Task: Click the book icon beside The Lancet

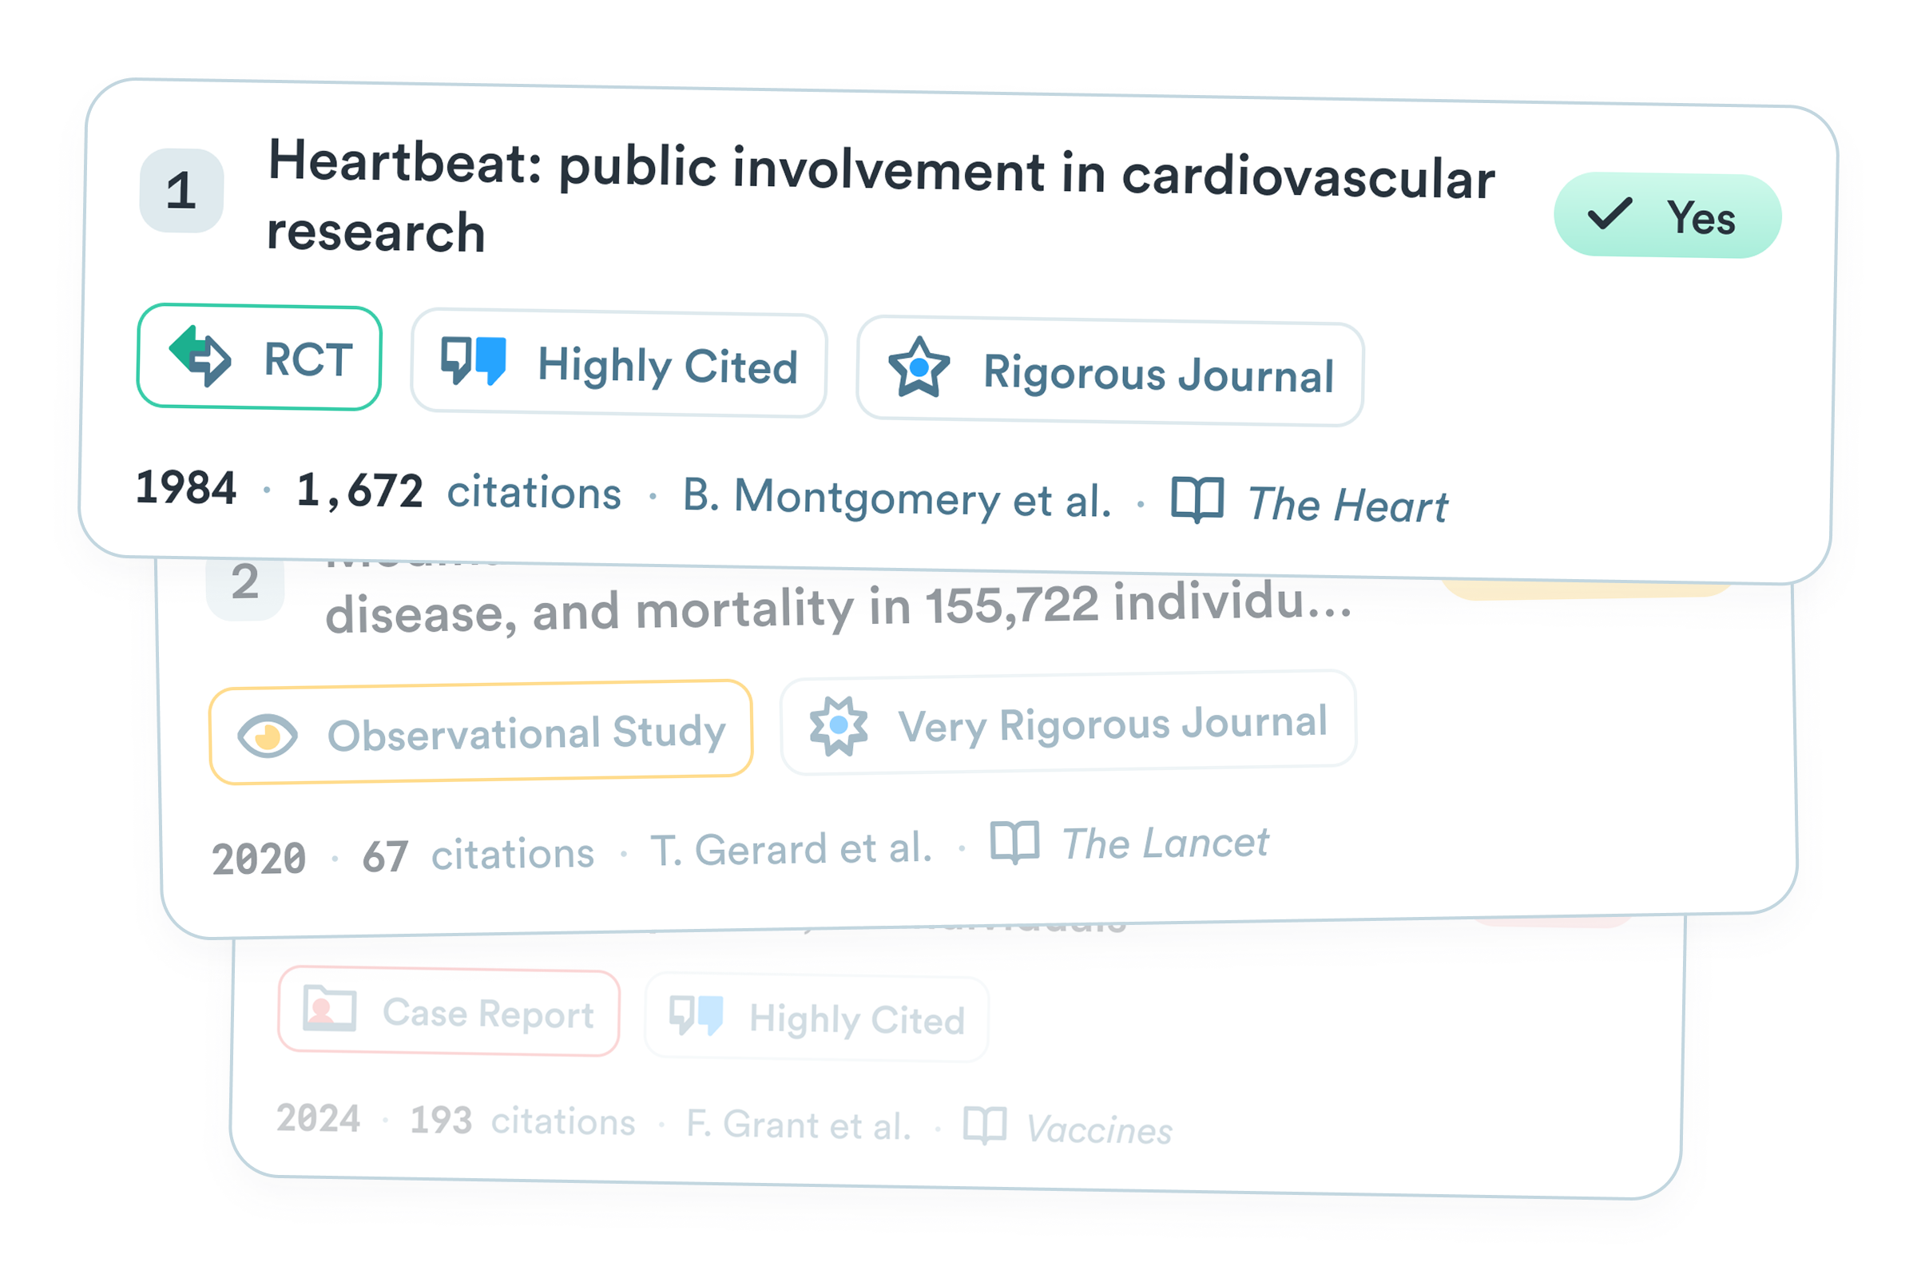Action: (x=1014, y=842)
